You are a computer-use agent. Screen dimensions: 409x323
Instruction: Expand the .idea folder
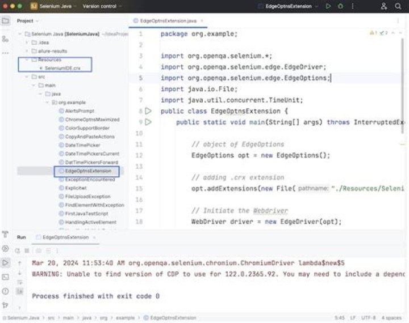[x=27, y=42]
